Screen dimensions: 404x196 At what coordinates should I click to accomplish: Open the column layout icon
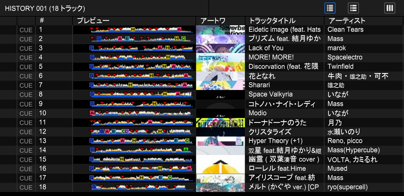pyautogui.click(x=390, y=8)
